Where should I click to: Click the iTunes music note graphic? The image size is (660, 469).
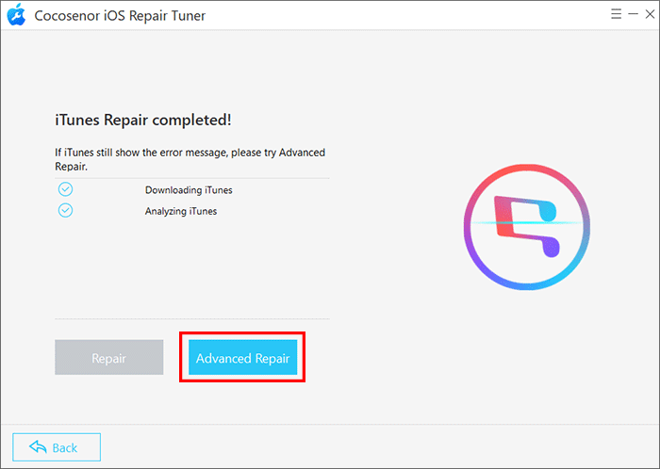point(526,227)
